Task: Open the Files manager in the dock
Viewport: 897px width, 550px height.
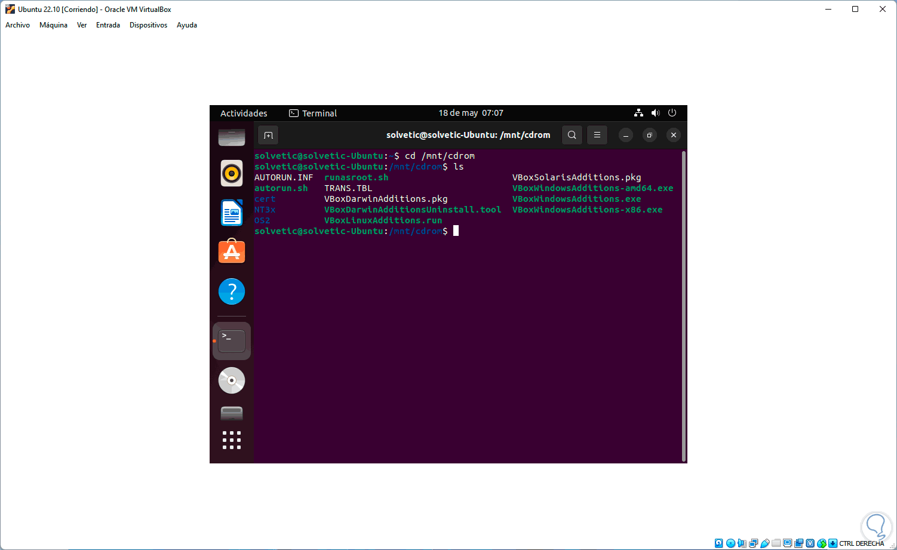Action: (x=232, y=137)
